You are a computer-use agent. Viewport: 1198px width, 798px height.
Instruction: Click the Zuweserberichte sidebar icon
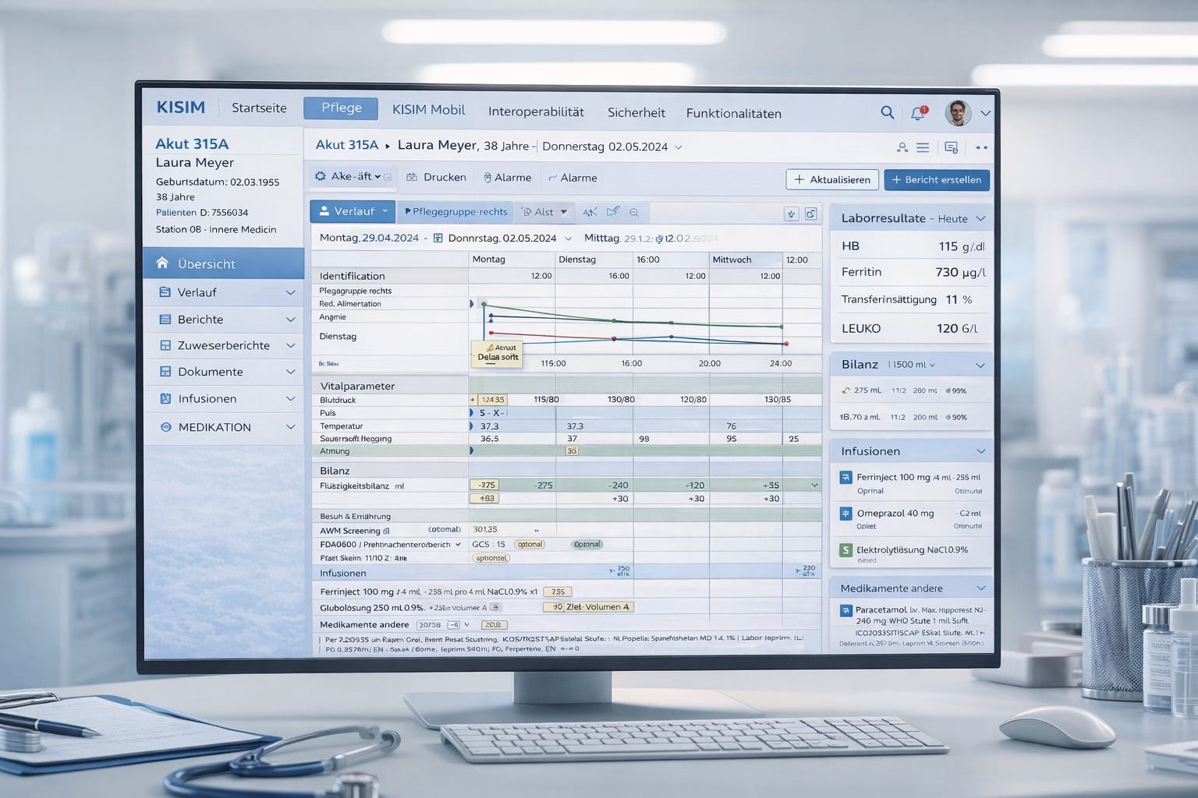coord(165,345)
